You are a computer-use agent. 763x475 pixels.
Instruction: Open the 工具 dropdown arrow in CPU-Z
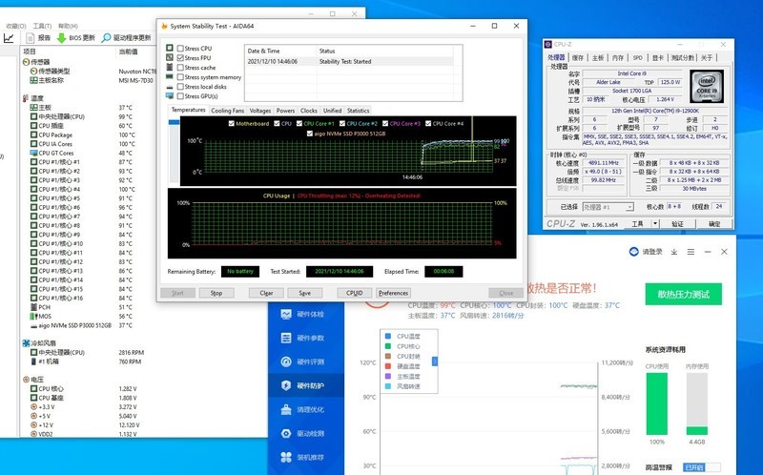[655, 223]
